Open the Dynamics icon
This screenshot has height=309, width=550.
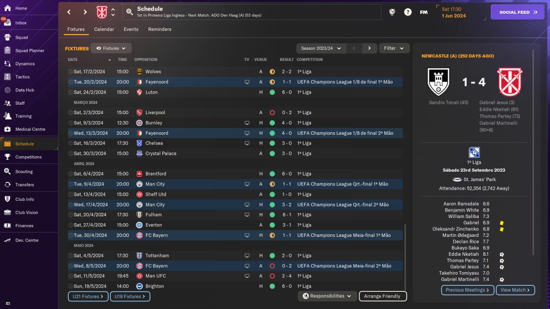tap(7, 64)
